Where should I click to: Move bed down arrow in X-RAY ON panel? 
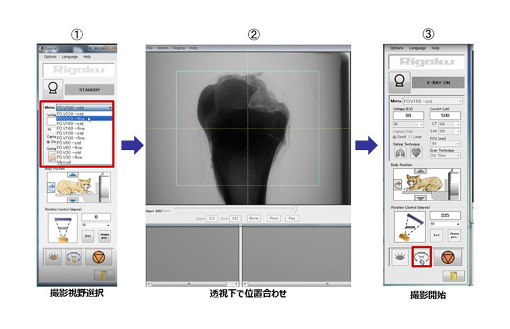coord(420,197)
